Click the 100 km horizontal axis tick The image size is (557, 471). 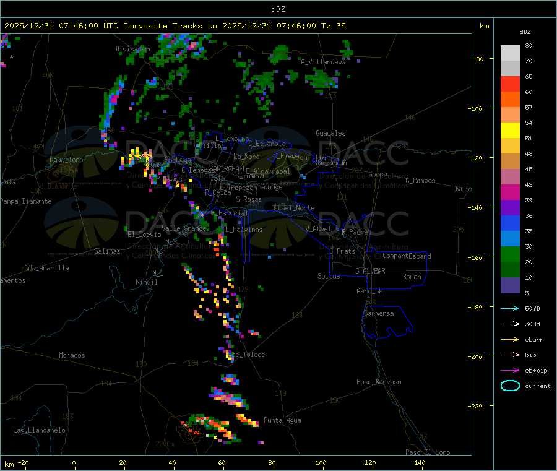tap(321, 462)
